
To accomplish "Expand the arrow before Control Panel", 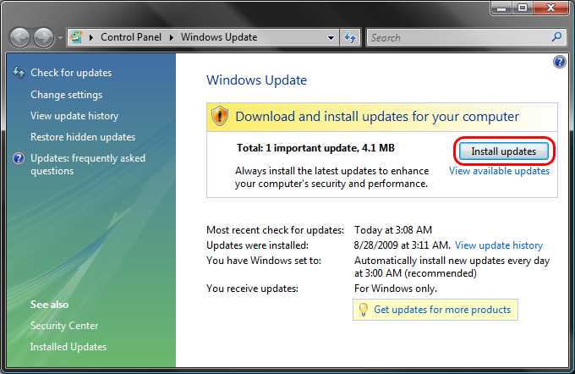I will [91, 37].
